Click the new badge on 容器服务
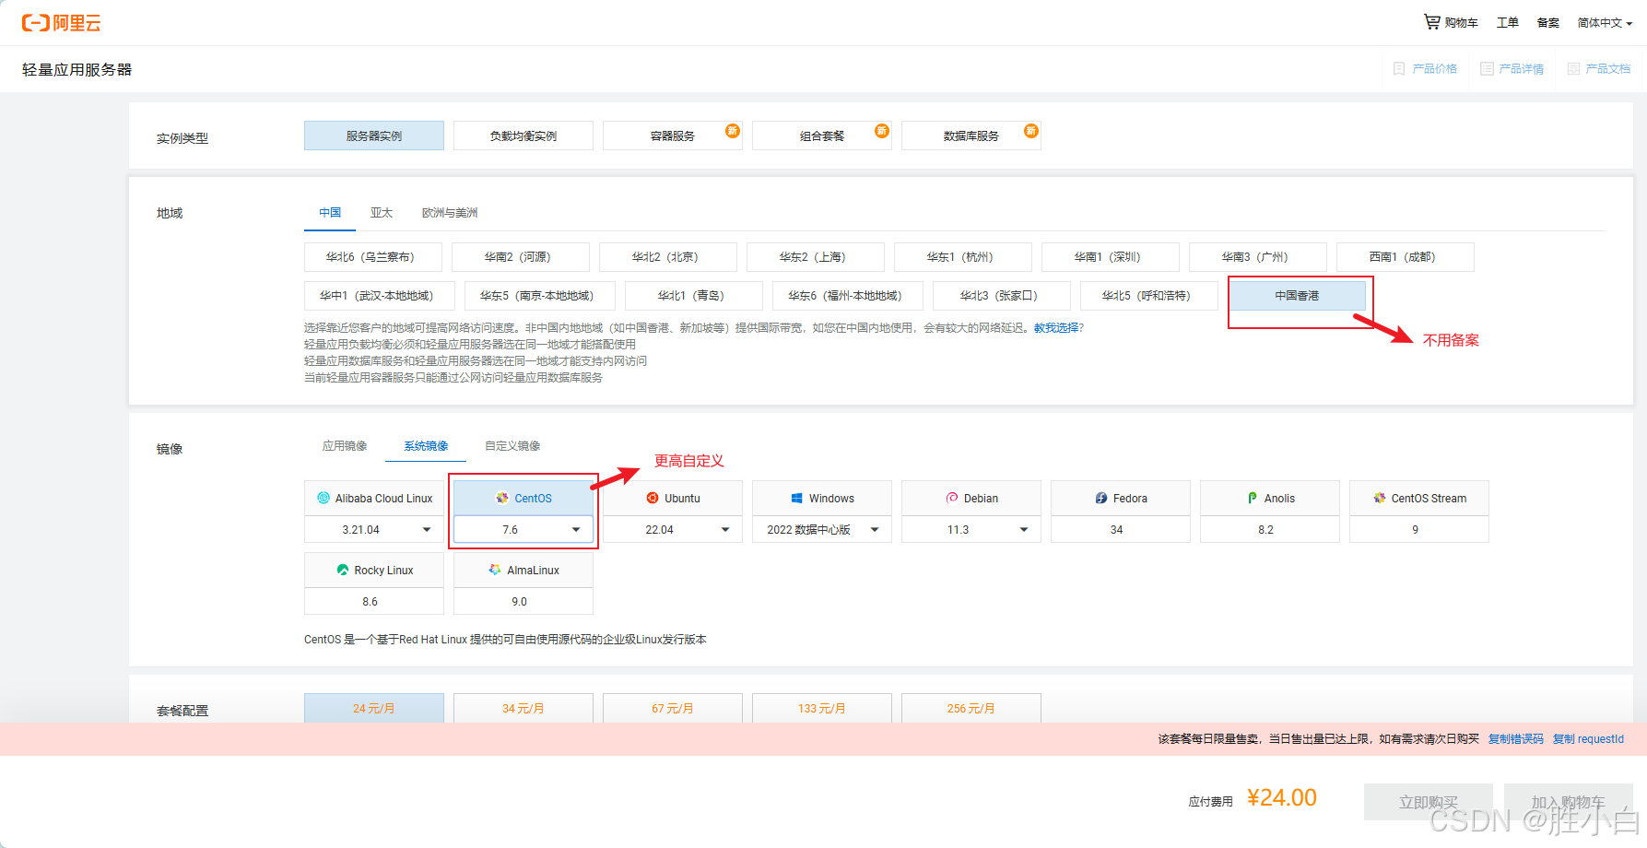Viewport: 1647px width, 848px height. (733, 131)
